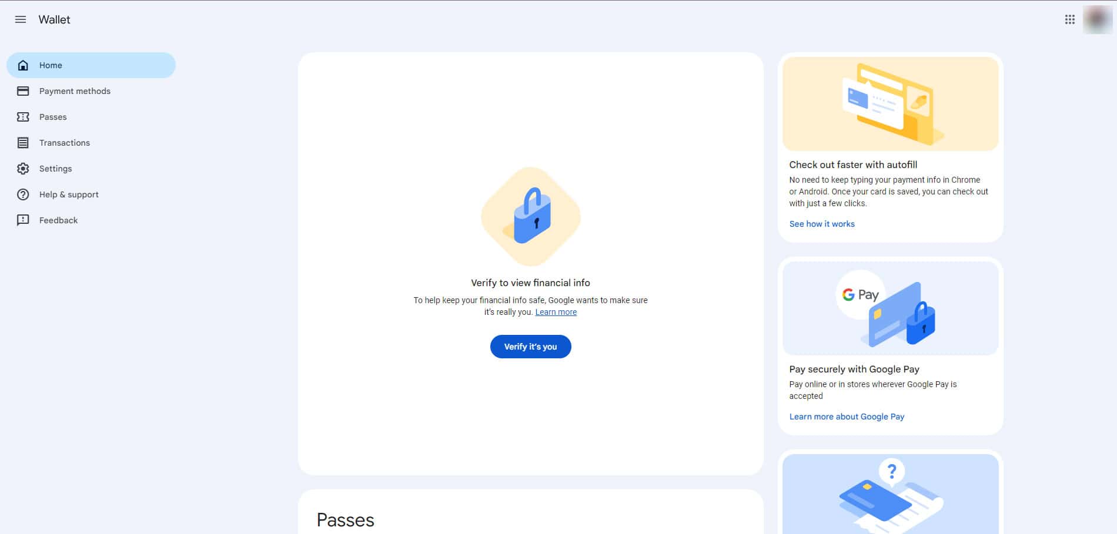Open Learn more about Google Pay link
The height and width of the screenshot is (534, 1117).
(x=847, y=417)
